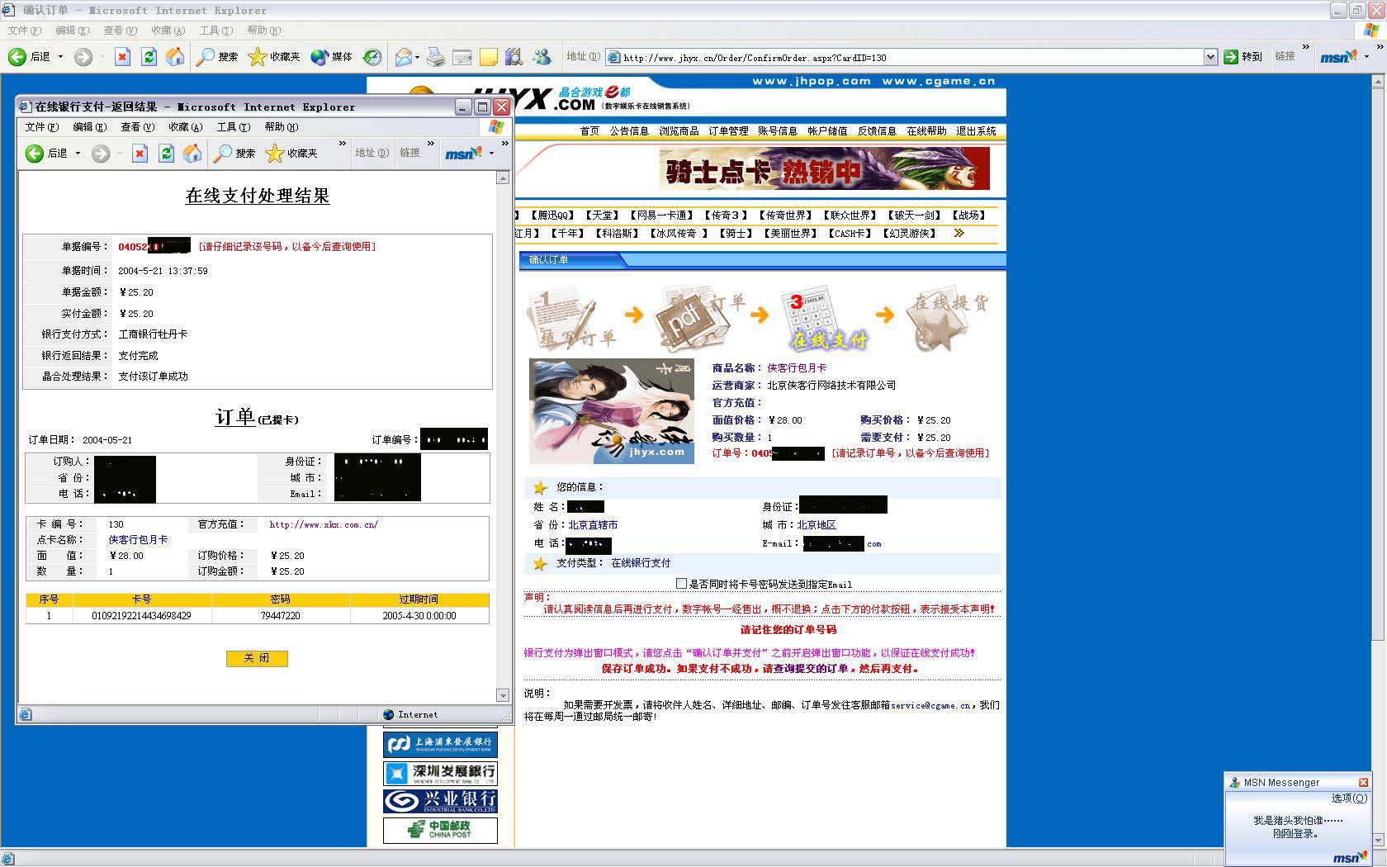This screenshot has width=1387, height=867.
Task: Open Mail icon dropdown arrow in main toolbar
Action: tap(417, 57)
